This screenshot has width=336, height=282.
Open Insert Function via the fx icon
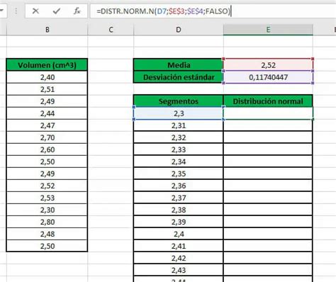coord(77,11)
